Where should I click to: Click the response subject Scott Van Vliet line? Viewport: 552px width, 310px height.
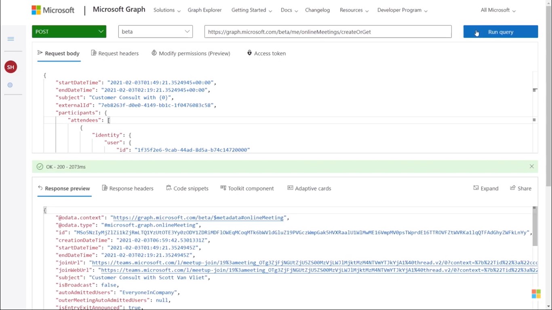click(x=133, y=278)
